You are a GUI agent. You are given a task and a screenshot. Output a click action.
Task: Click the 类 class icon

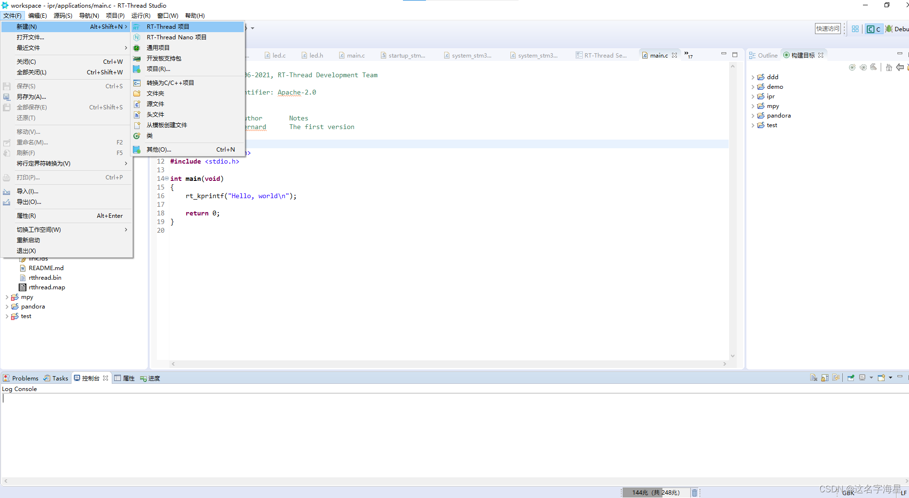(137, 136)
